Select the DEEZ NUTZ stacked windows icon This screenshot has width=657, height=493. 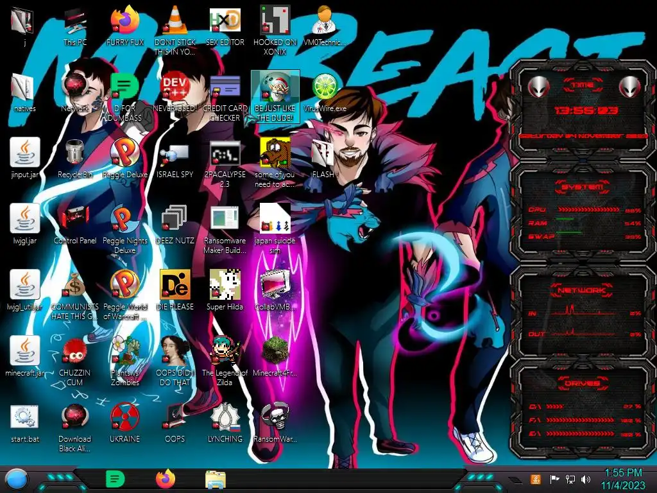pos(175,219)
